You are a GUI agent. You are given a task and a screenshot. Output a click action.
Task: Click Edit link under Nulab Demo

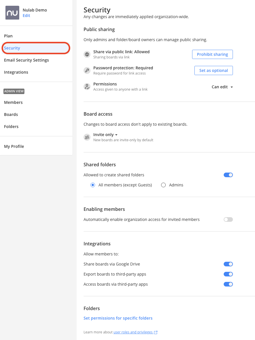click(x=26, y=16)
